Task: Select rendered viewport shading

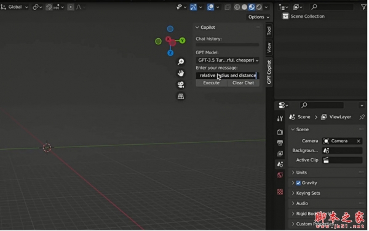Action: tap(260, 7)
